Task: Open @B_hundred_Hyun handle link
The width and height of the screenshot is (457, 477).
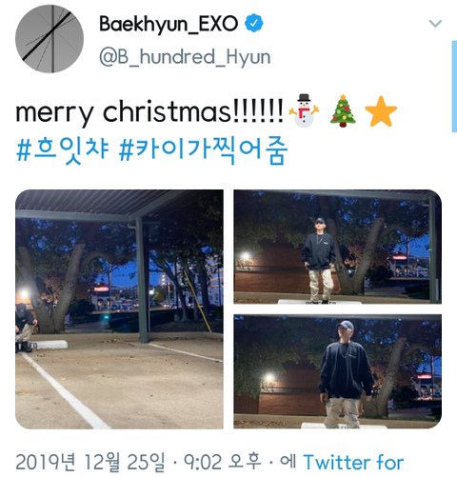Action: tap(185, 57)
